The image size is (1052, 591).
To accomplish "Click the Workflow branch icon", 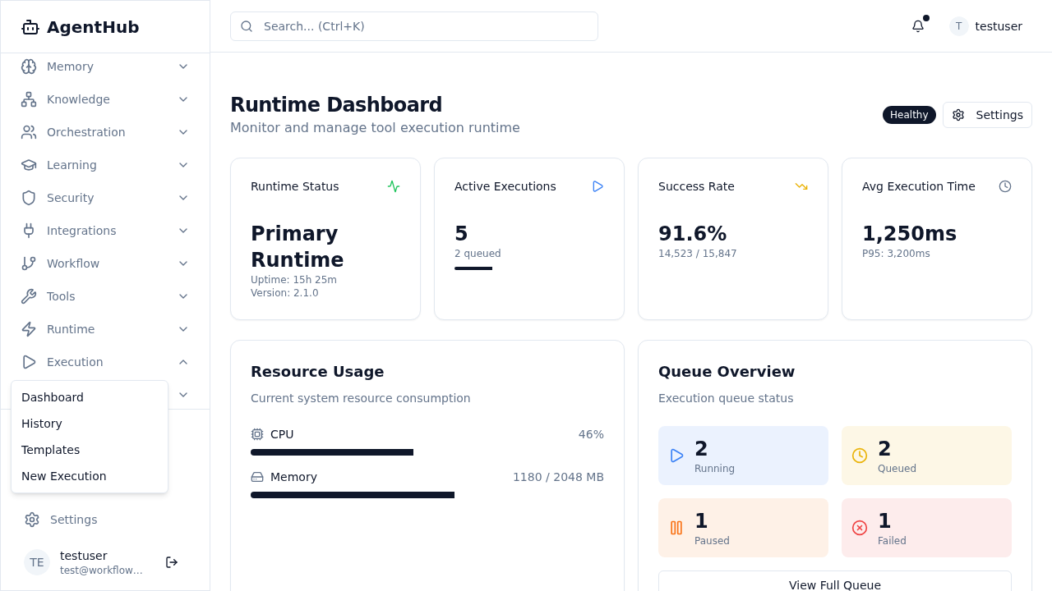I will pos(29,263).
